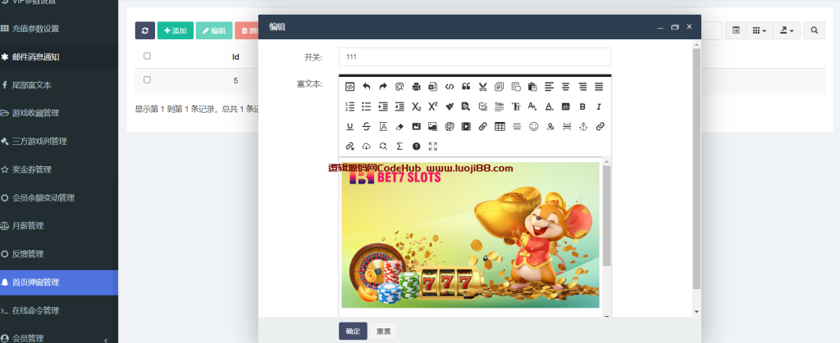
Task: Insert hyperlink with chain icon
Action: (600, 127)
